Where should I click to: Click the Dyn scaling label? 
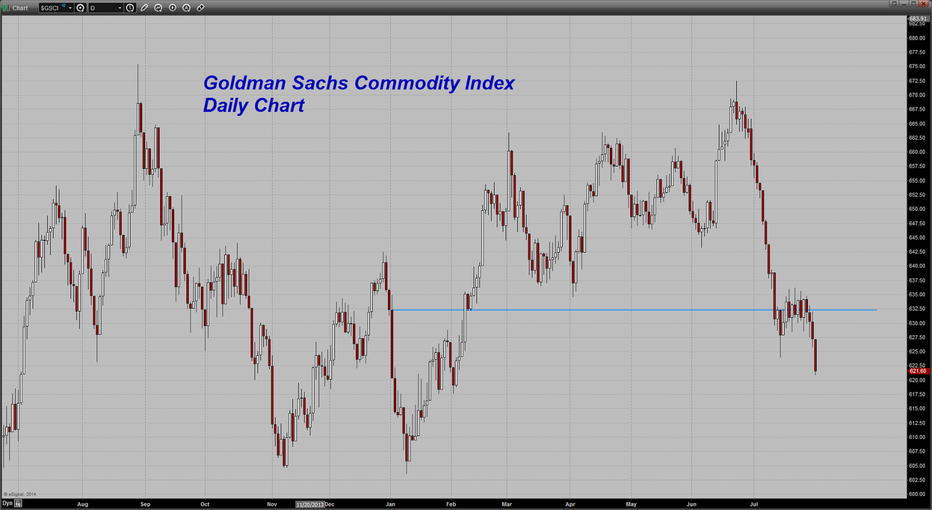point(8,503)
